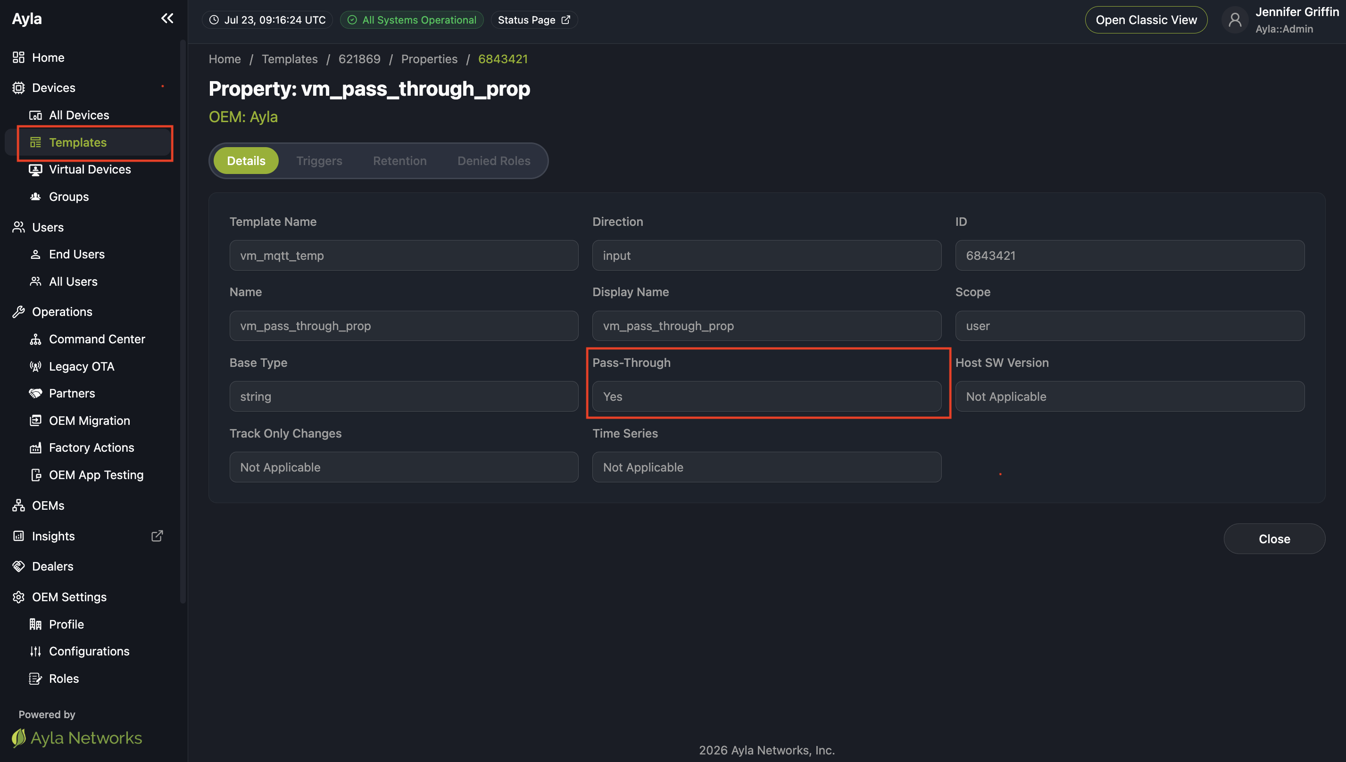Click the Roles edit-list icon
This screenshot has width=1346, height=762.
pyautogui.click(x=35, y=679)
